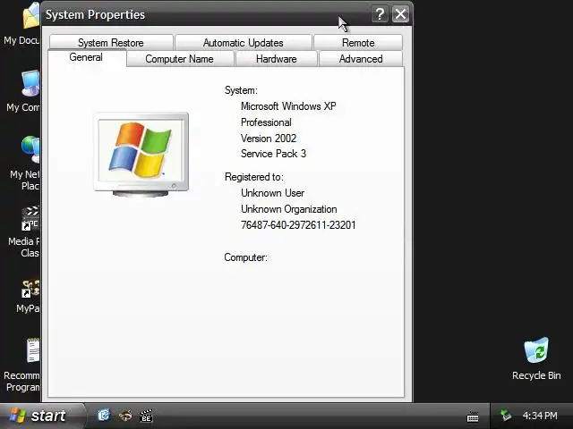This screenshot has width=573, height=429.
Task: Click the on-screen keyboard tray icon
Action: 473,416
